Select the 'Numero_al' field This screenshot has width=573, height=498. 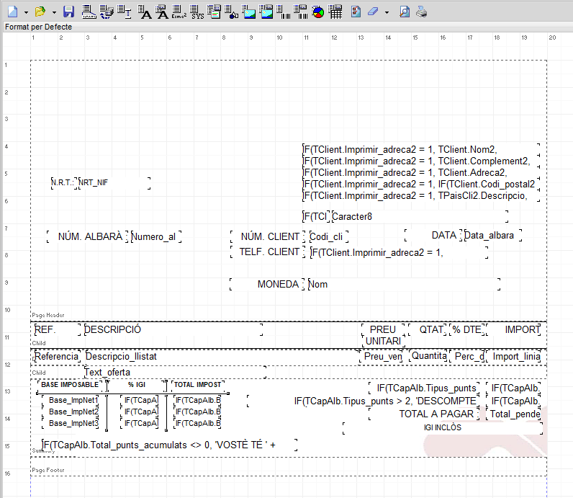[x=156, y=236]
